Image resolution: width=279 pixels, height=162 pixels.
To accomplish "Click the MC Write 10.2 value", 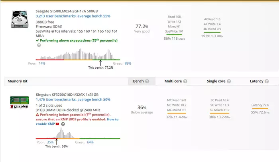I will click(177, 105).
